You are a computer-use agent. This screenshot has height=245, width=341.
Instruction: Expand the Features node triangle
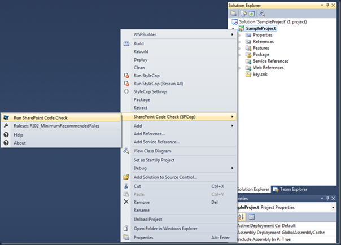(239, 48)
